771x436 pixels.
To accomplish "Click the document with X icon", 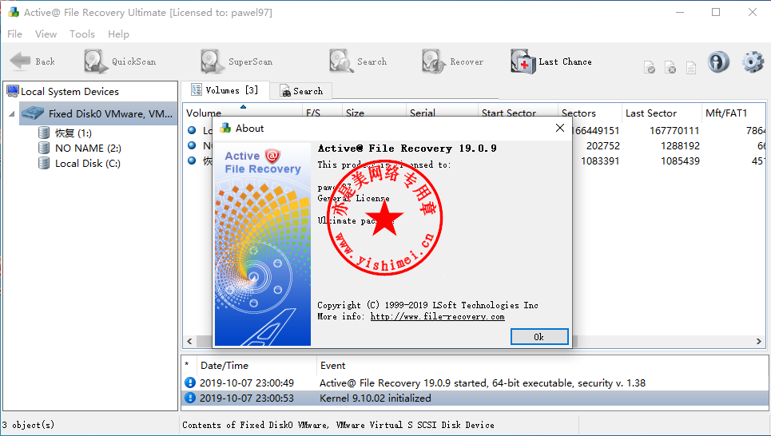I will [670, 68].
